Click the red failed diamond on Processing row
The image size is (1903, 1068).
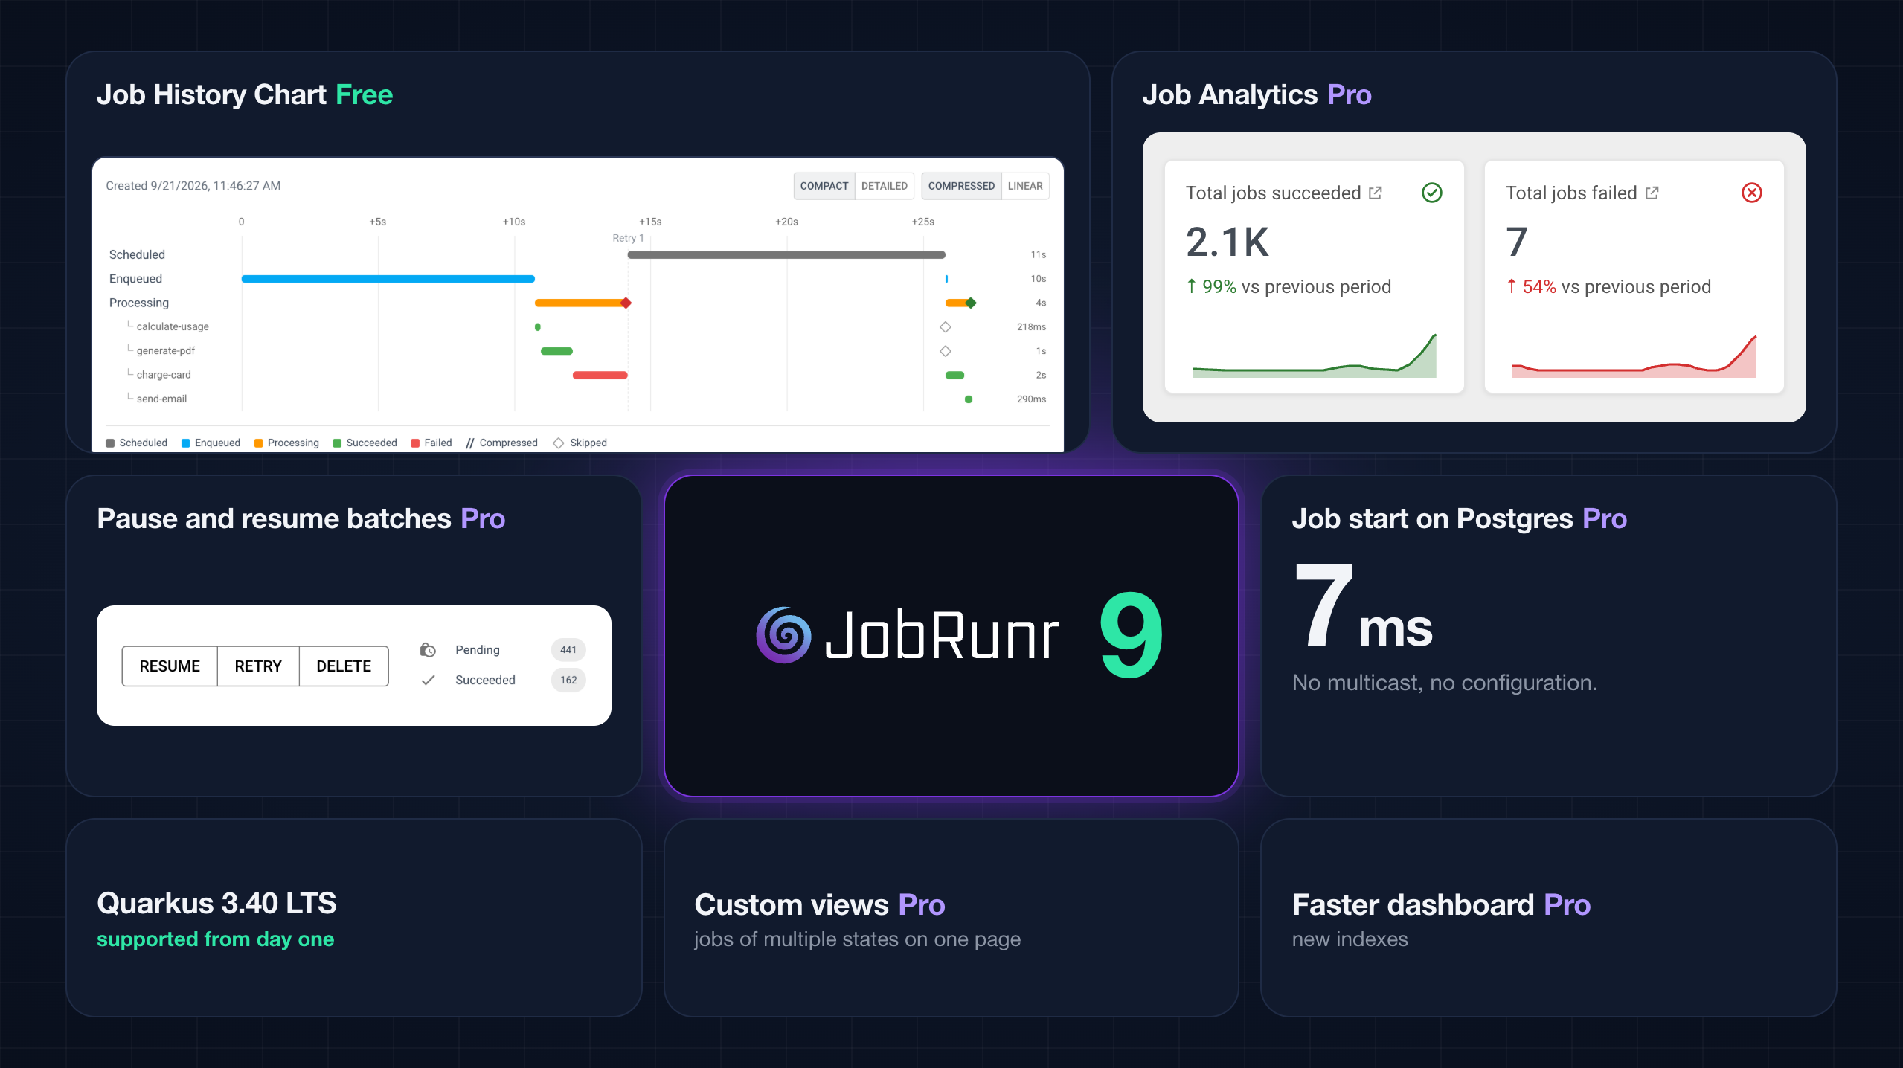coord(626,303)
